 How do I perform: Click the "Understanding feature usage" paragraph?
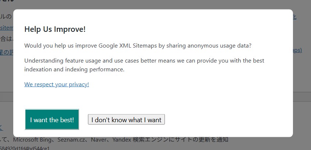(x=144, y=65)
